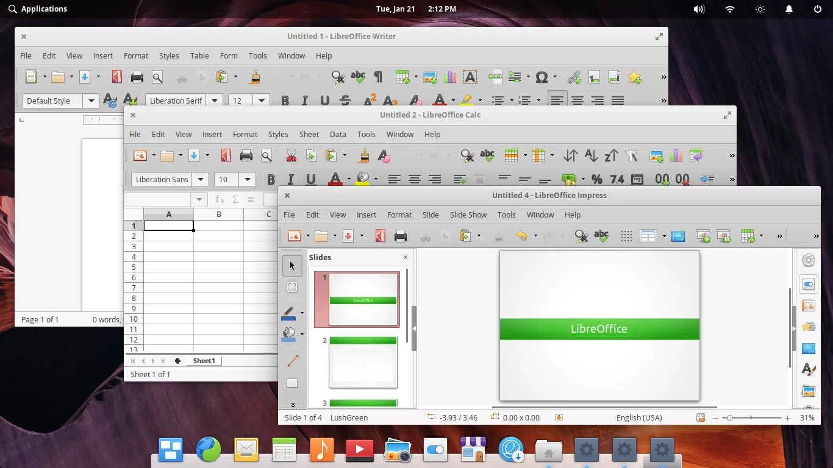Undo arrow icon in Impress toolbar
The width and height of the screenshot is (833, 468).
click(521, 236)
